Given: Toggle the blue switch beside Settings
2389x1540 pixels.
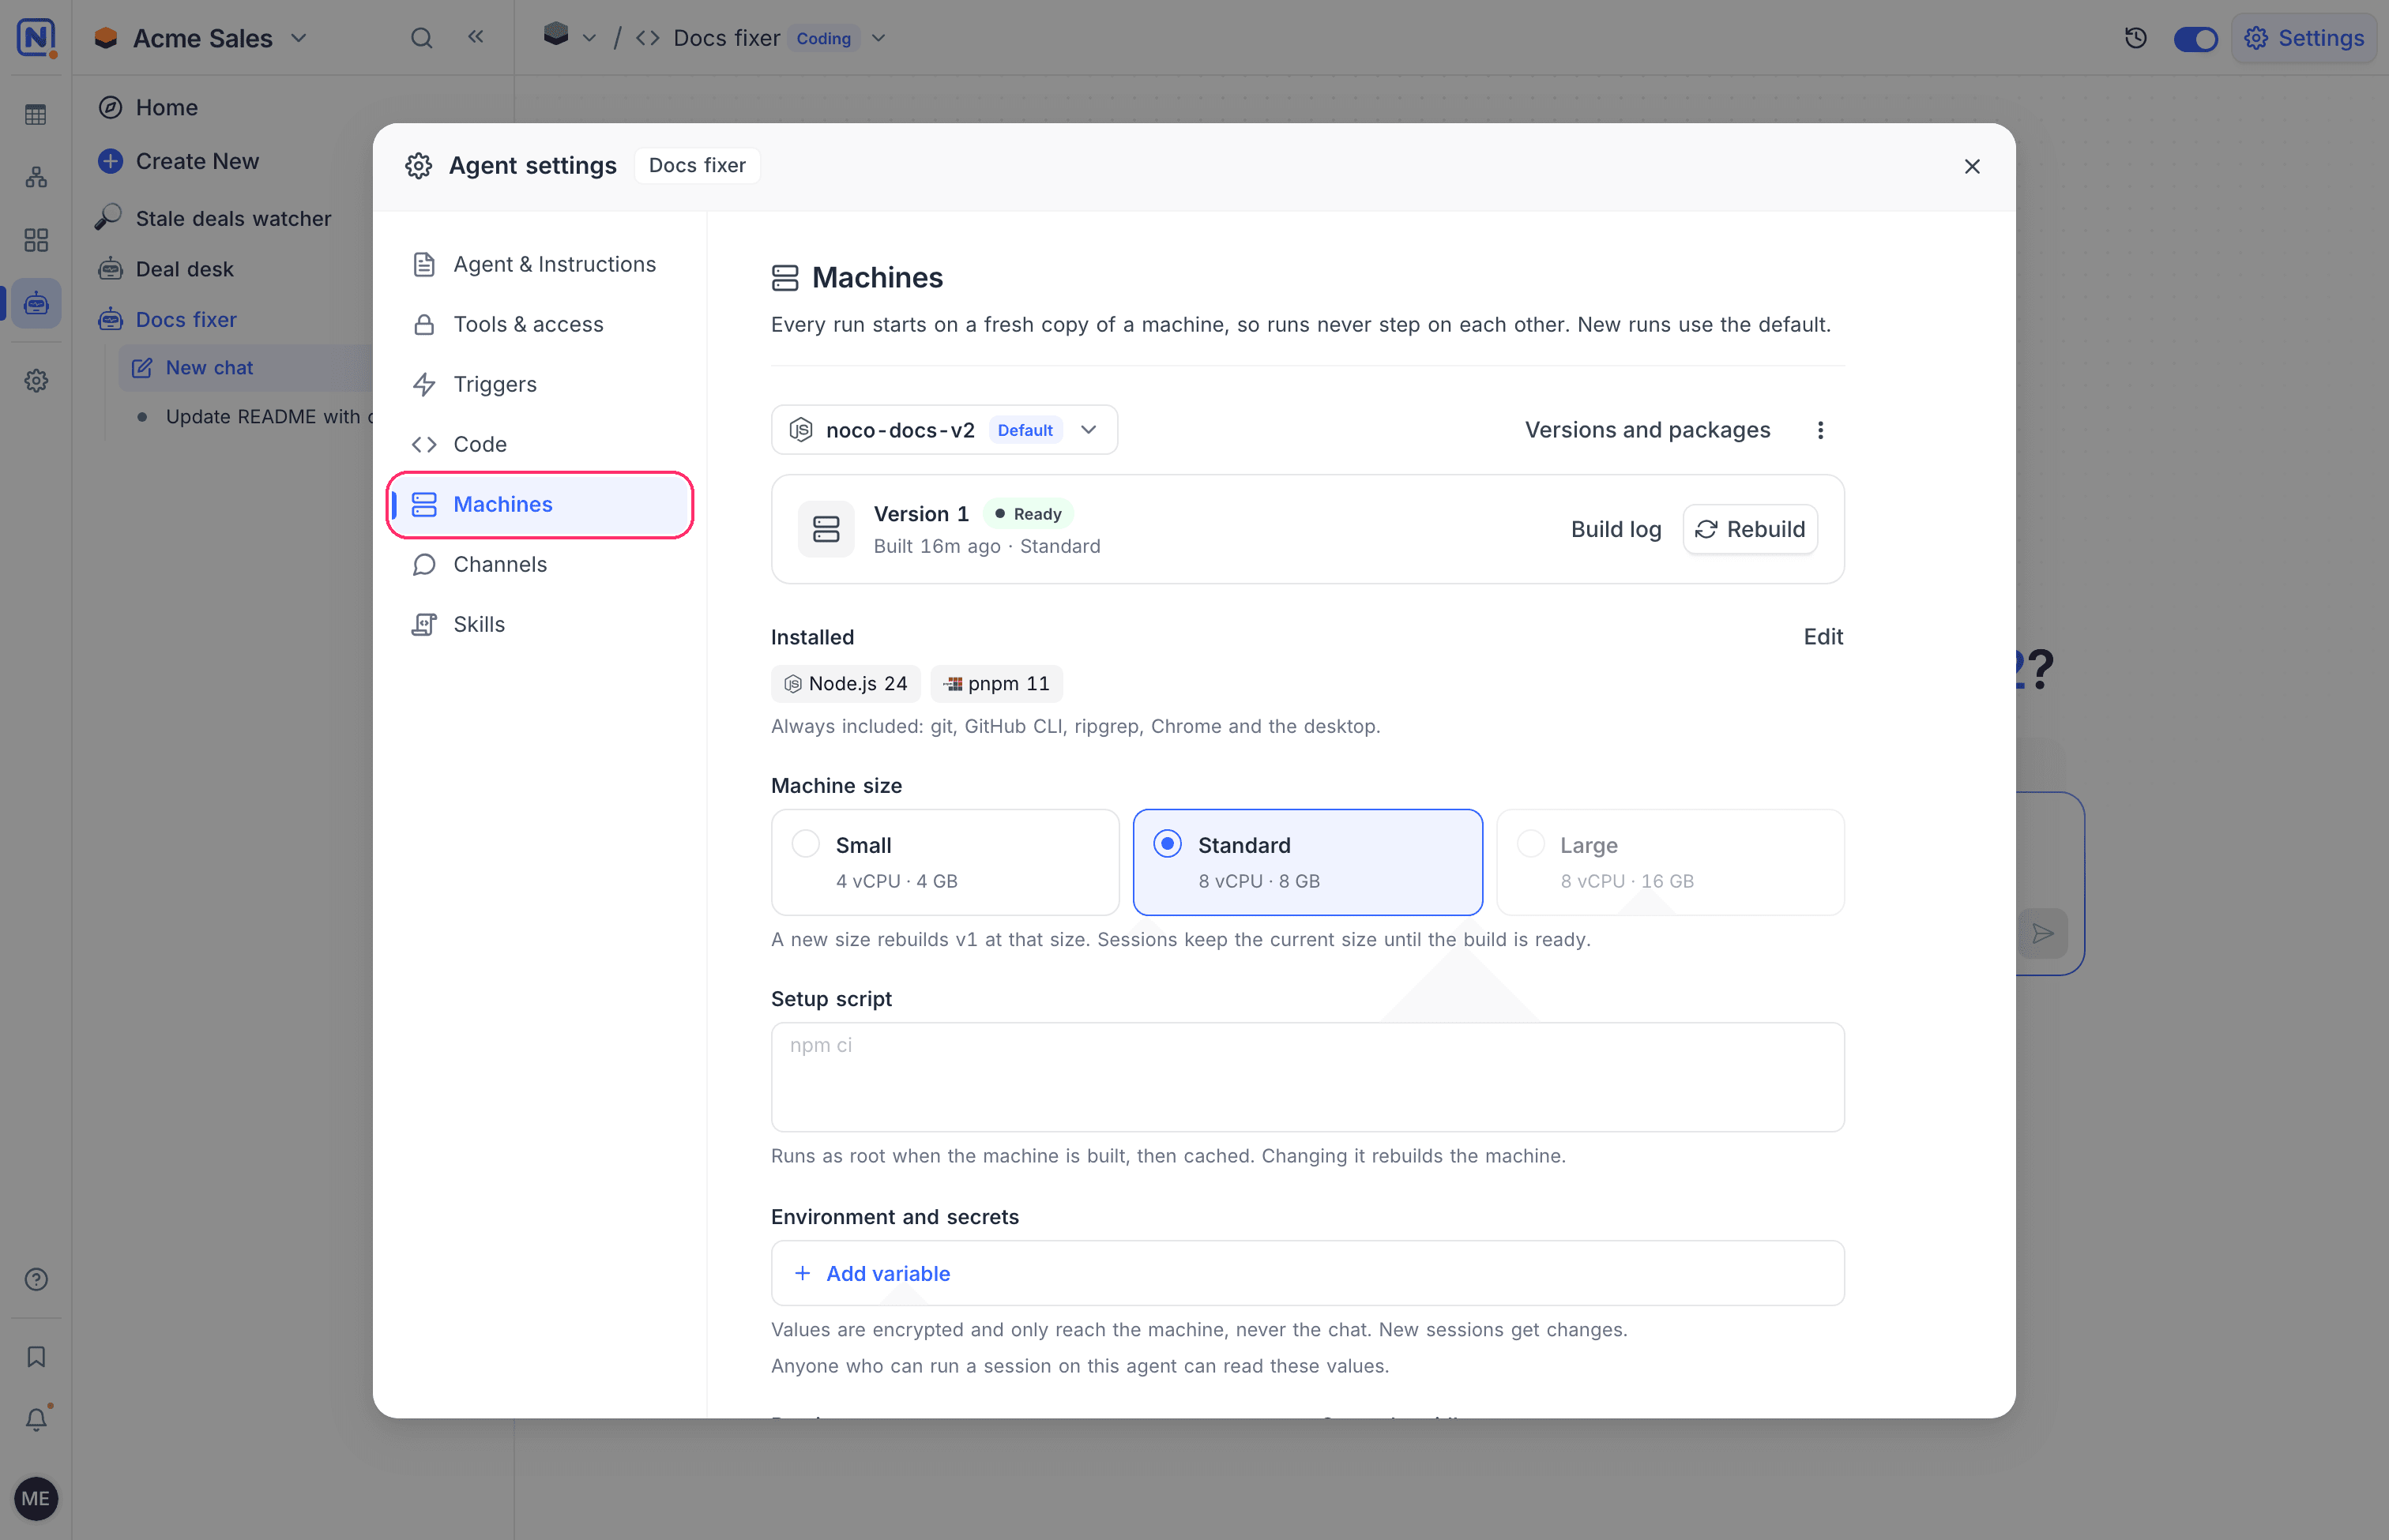Looking at the screenshot, I should click(x=2195, y=38).
